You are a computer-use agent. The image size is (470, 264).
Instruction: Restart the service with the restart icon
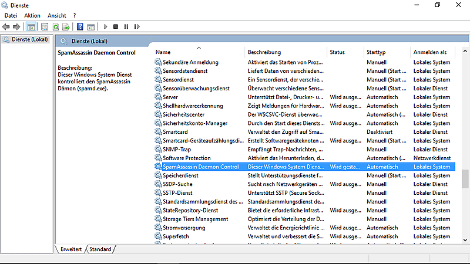tap(137, 26)
